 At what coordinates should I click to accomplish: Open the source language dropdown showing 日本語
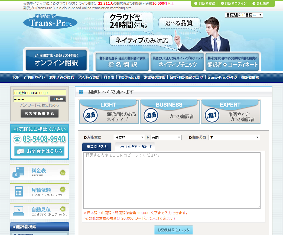point(129,137)
